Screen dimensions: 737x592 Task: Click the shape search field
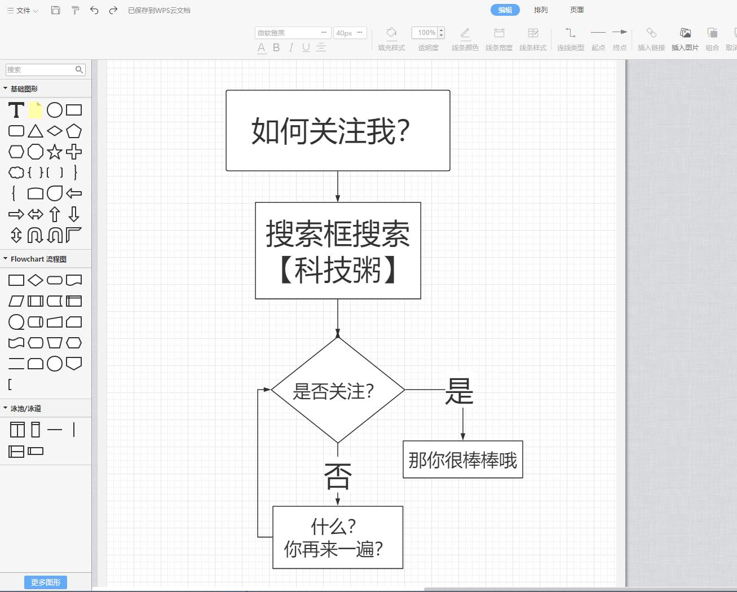42,69
